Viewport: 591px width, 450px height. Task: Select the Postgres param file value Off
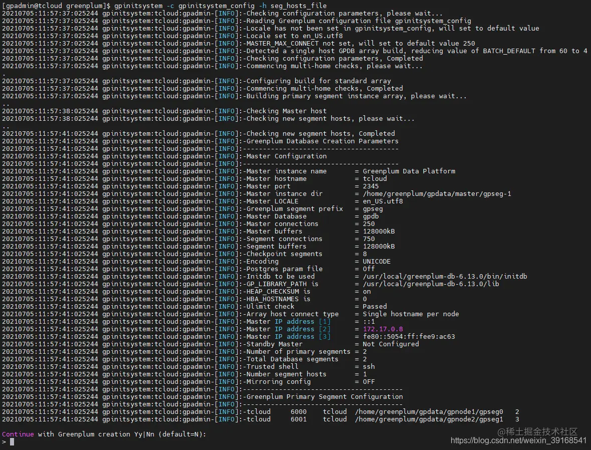(368, 269)
